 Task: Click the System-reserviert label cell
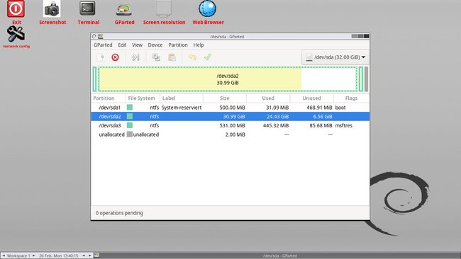click(x=182, y=108)
